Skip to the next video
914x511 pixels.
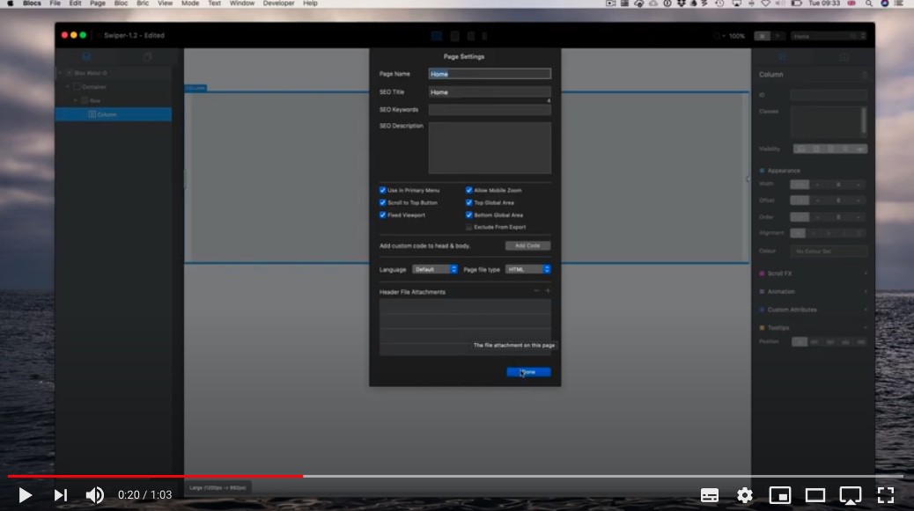[x=60, y=495]
